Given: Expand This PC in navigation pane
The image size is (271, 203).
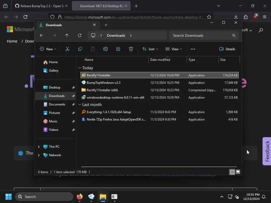Looking at the screenshot, I should click(39, 147).
